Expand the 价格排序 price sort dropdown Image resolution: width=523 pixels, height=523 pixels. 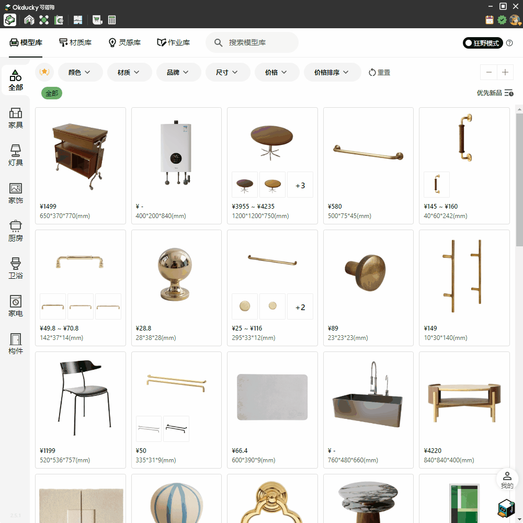[x=332, y=72]
